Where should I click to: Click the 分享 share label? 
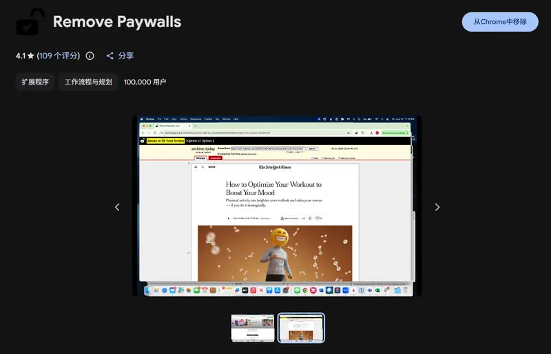(126, 56)
